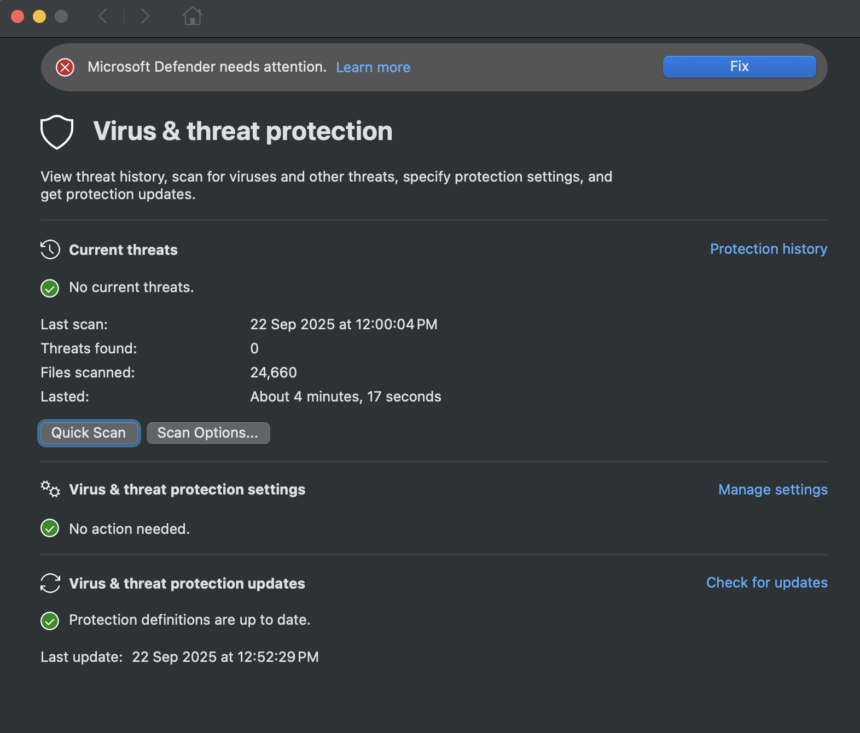This screenshot has width=860, height=733.
Task: Navigate forward using the right arrow
Action: click(x=145, y=16)
